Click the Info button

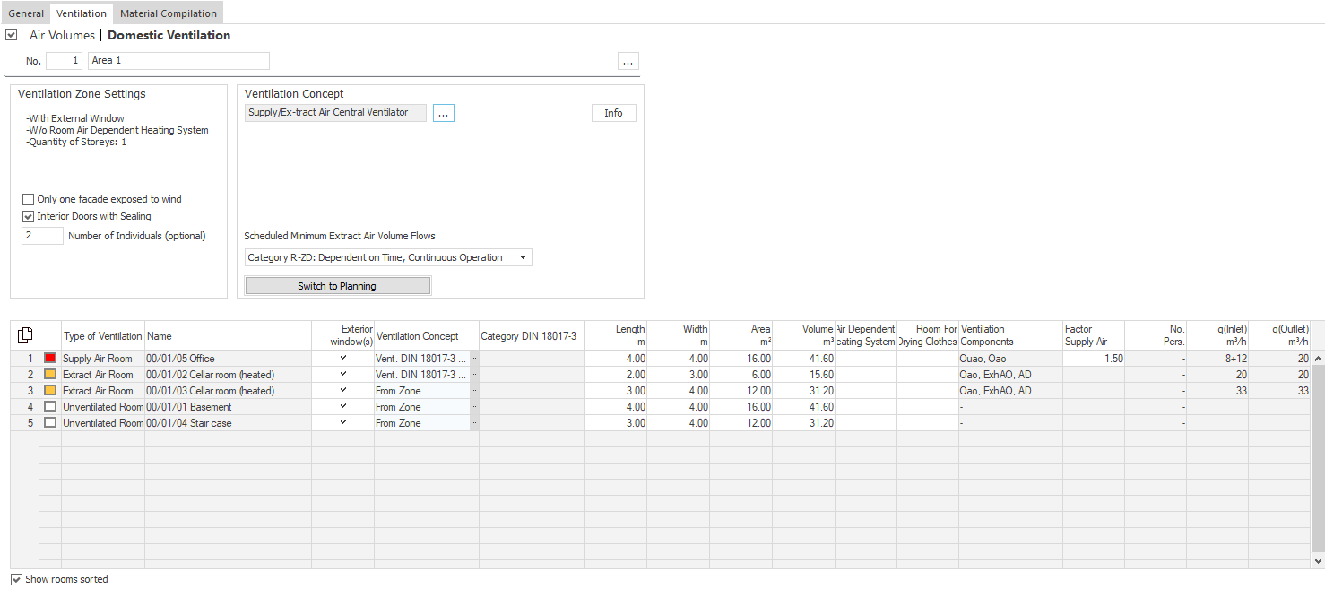613,113
